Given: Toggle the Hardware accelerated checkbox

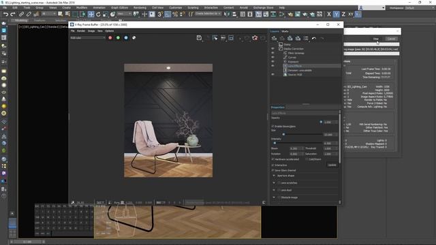Looking at the screenshot, I should [x=272, y=159].
